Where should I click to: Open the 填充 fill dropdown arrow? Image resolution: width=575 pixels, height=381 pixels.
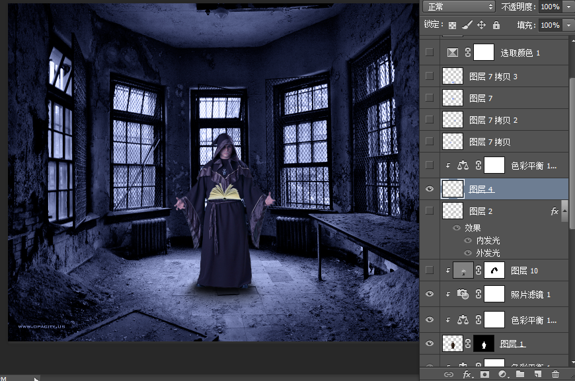click(568, 25)
